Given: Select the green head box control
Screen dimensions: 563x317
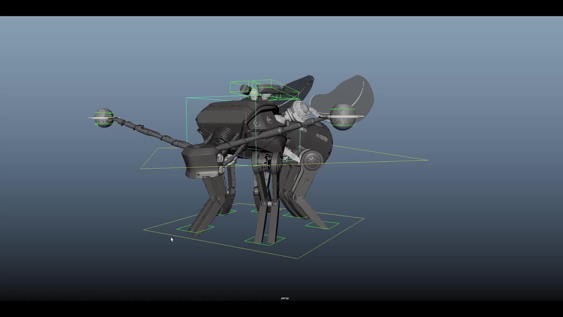Looking at the screenshot, I should (240, 87).
